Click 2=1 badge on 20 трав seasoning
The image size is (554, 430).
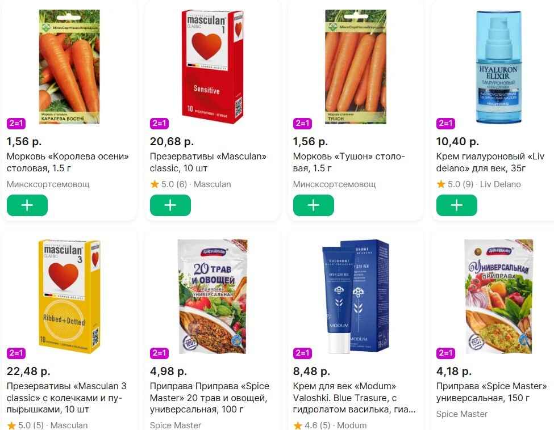tap(159, 353)
